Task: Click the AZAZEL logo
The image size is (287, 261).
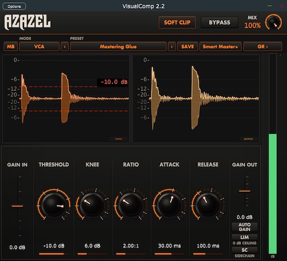Action: point(28,22)
